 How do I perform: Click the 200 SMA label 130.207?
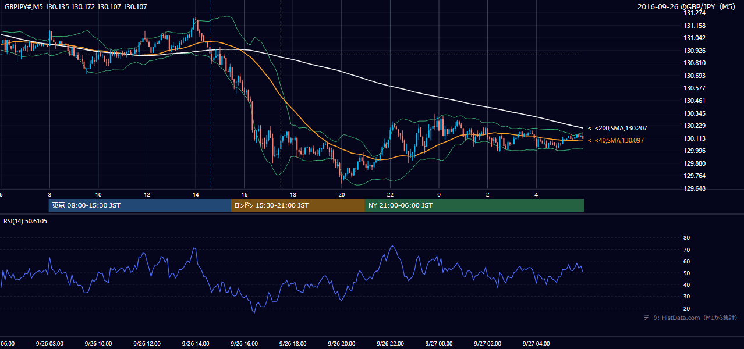coord(618,128)
